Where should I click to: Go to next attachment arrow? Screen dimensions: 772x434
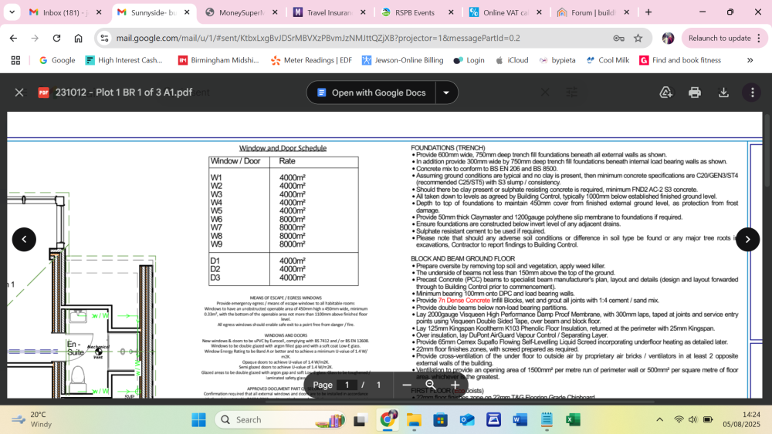[x=747, y=240]
